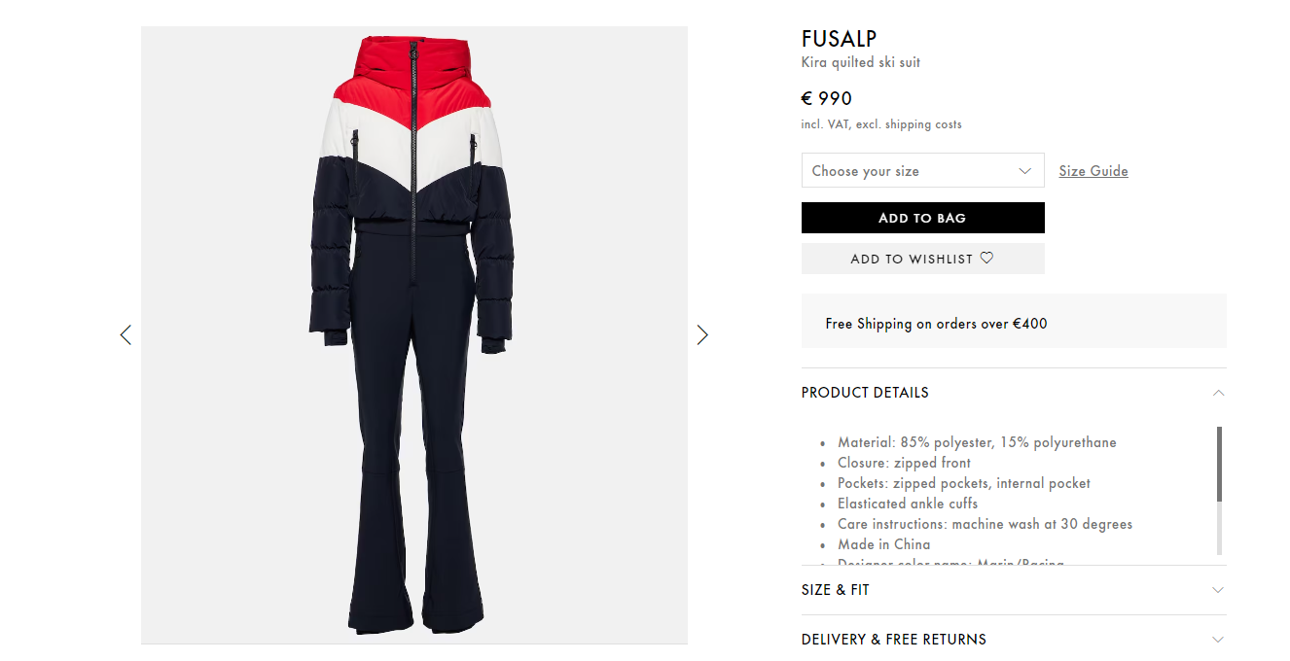Click the Product Details collapse chevron
Image resolution: width=1290 pixels, height=661 pixels.
(x=1218, y=393)
